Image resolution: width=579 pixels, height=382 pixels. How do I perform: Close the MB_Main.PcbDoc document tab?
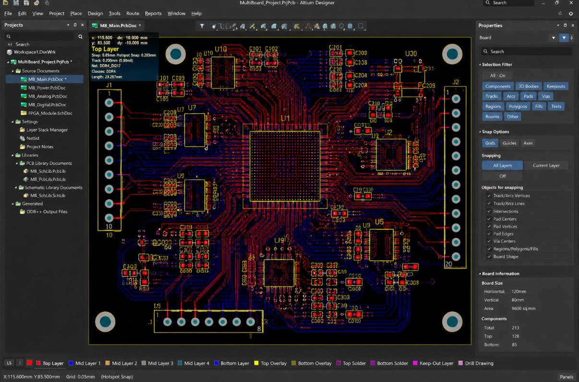tap(140, 25)
